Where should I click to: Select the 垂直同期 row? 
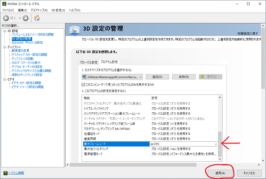tap(150, 139)
